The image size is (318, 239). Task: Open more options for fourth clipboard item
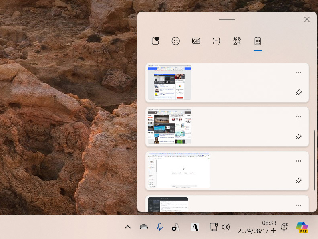pos(298,205)
